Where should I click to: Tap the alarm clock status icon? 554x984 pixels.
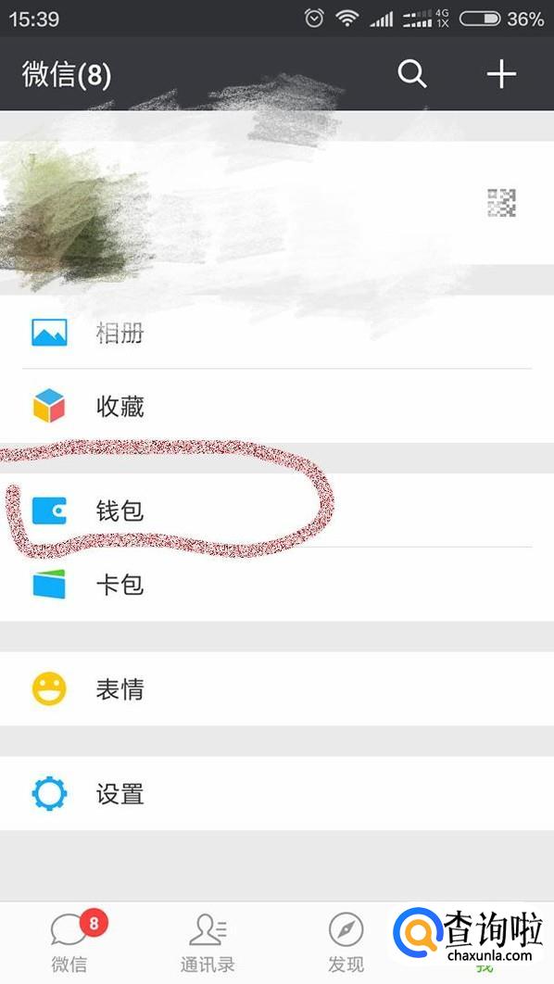314,19
